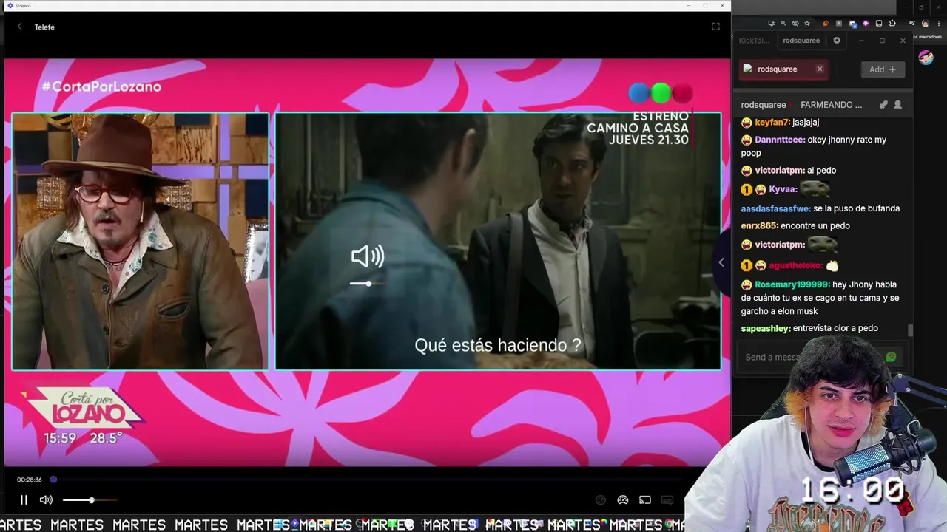Screen dimensions: 947x532
Task: Click the install-app monitor icon in browser
Action: click(772, 24)
